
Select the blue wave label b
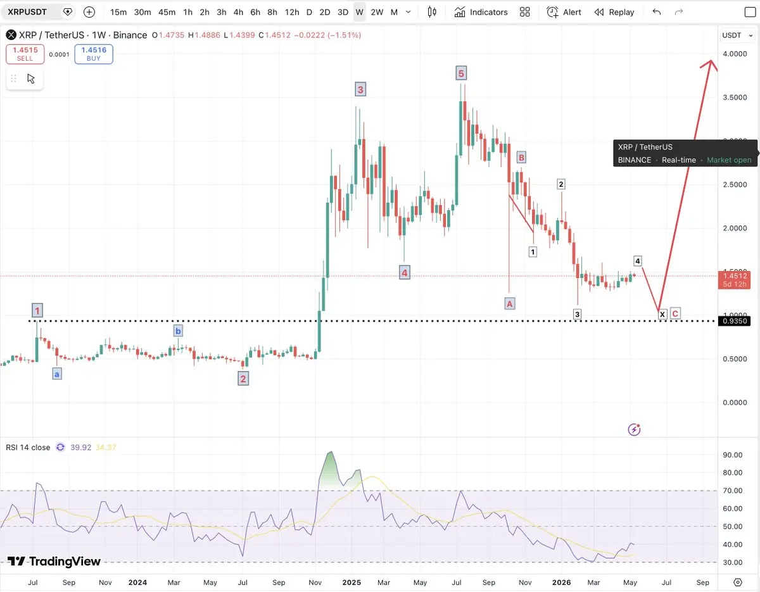(178, 331)
